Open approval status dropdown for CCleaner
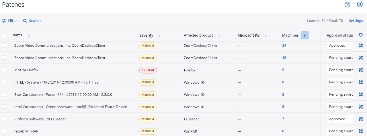This screenshot has width=367, height=136. (x=340, y=119)
